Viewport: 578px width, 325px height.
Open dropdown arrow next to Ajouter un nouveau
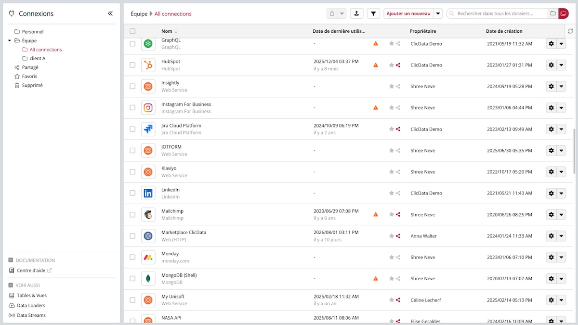438,13
